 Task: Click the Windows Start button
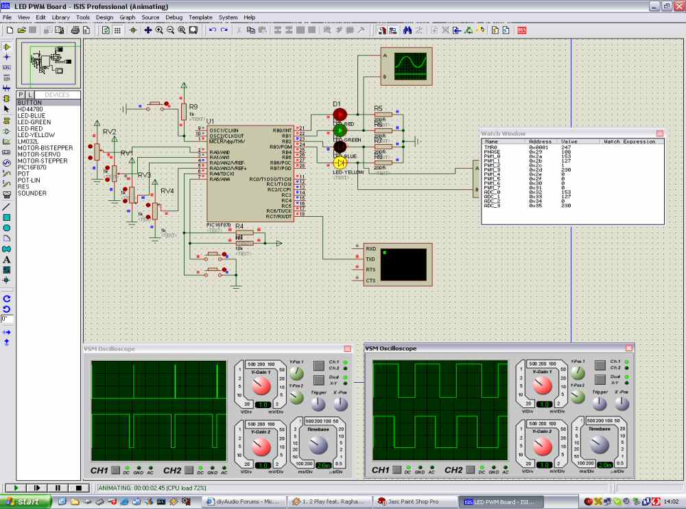pos(25,501)
